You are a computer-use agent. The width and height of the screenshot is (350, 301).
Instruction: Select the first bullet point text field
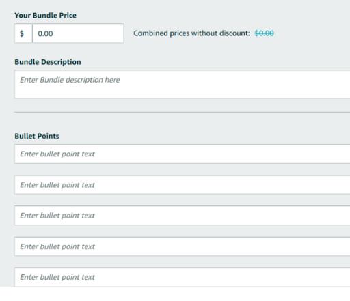(182, 154)
